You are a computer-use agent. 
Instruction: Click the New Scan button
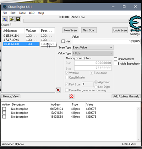click(x=70, y=30)
